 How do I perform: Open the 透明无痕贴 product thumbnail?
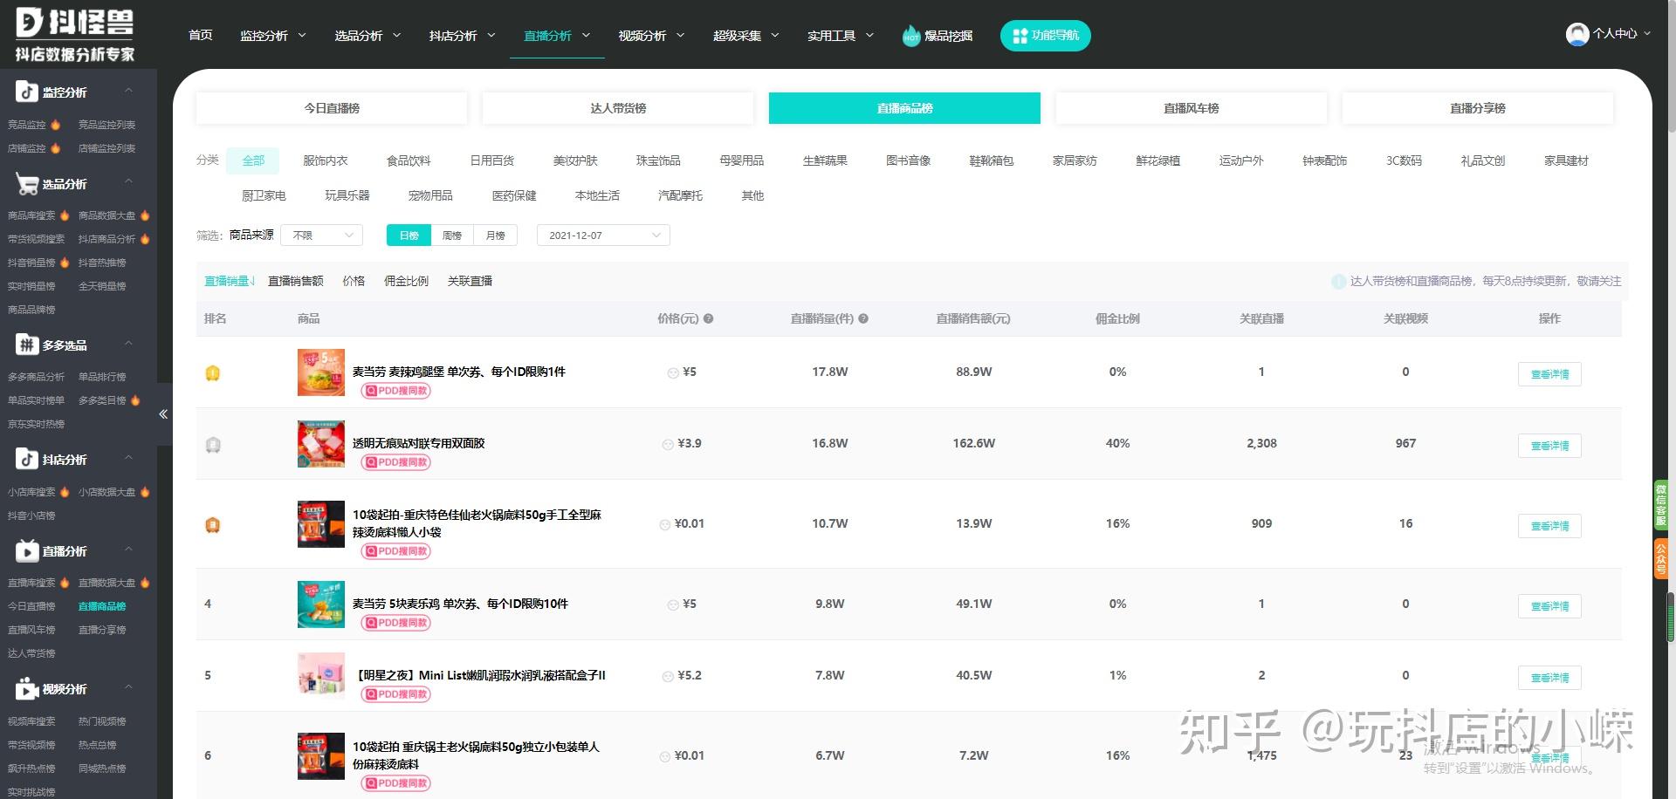coord(320,443)
